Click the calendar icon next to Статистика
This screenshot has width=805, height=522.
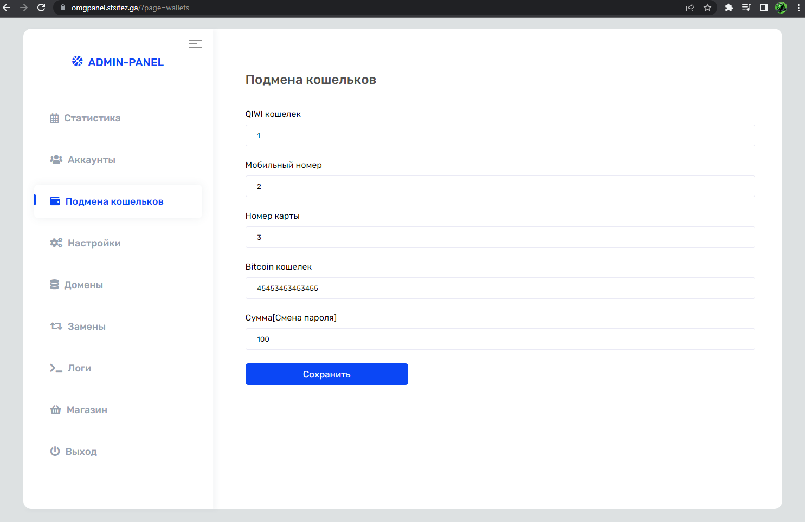pos(55,118)
